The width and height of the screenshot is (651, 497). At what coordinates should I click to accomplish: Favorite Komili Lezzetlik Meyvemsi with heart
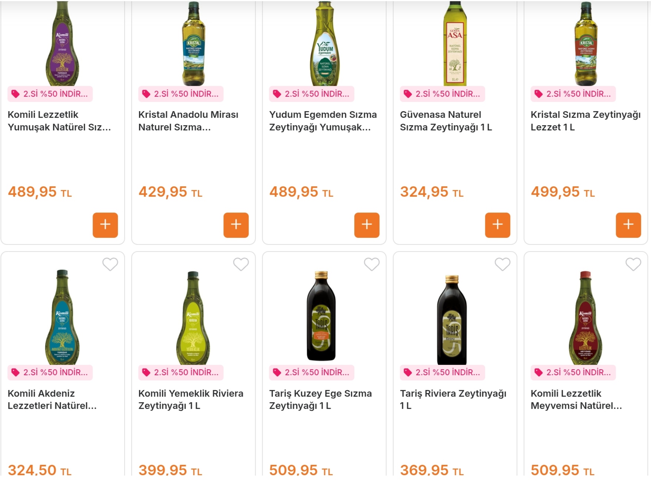coord(633,264)
